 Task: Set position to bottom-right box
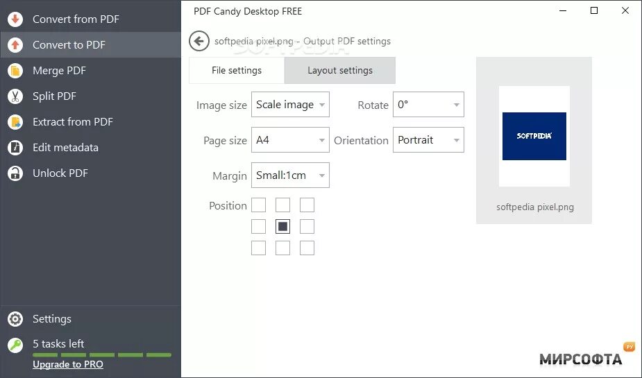click(x=307, y=248)
